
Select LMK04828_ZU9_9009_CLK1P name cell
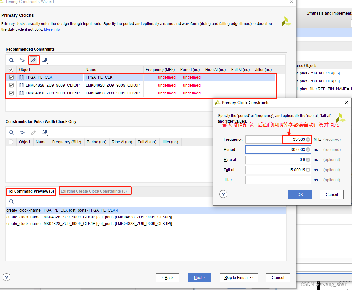click(x=113, y=93)
